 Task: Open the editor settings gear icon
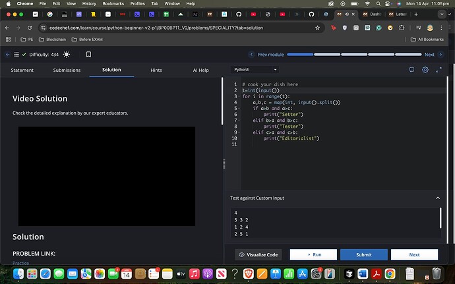click(425, 70)
